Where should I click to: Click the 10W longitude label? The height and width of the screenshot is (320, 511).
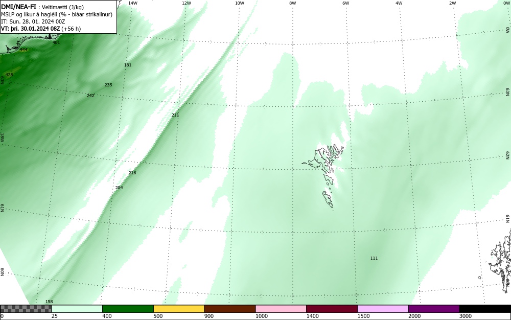point(240,3)
